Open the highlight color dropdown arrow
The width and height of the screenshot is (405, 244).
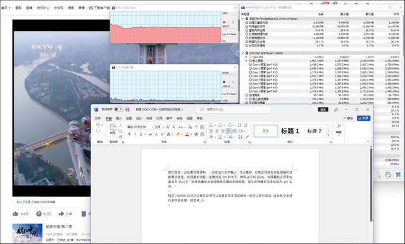[x=182, y=134]
